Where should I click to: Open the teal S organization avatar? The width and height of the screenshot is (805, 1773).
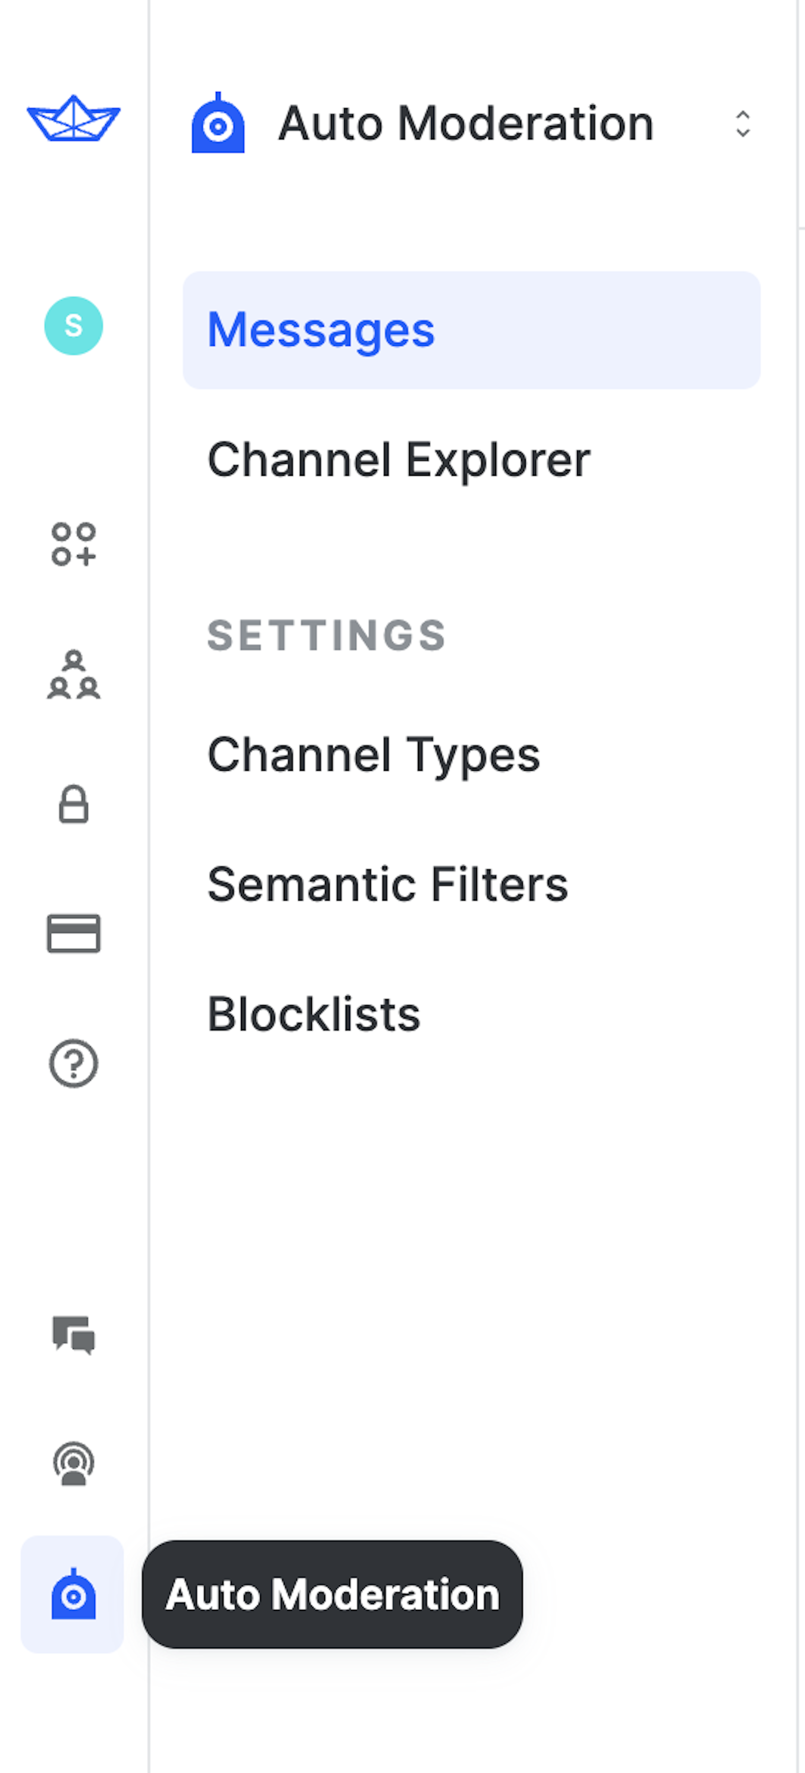point(73,326)
